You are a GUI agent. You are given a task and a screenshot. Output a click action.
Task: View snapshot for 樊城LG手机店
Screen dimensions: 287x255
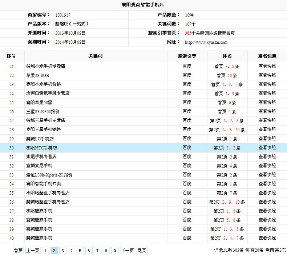click(267, 139)
